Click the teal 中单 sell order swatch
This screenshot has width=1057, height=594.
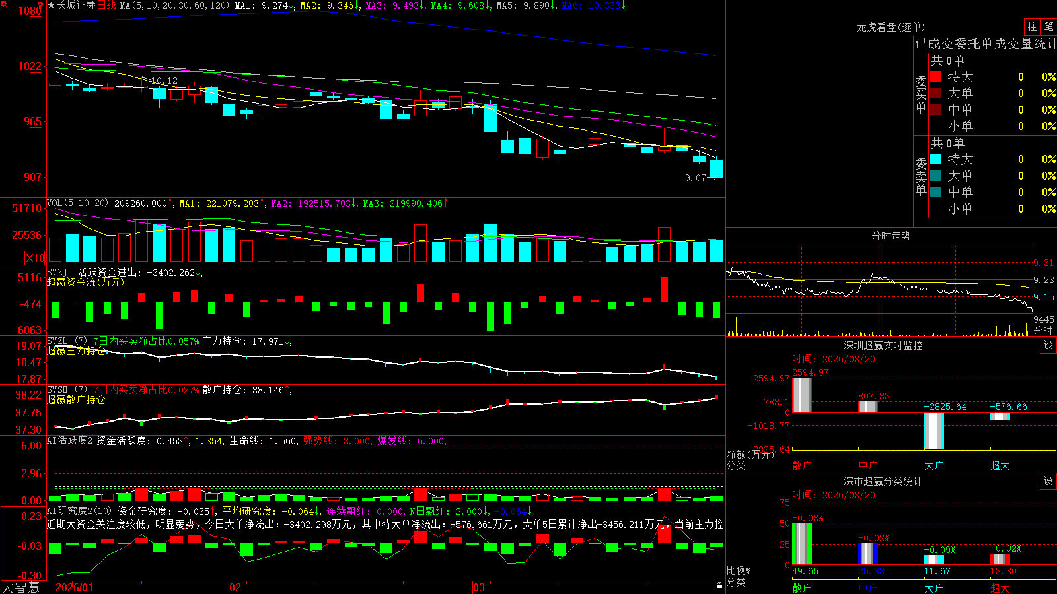[935, 192]
